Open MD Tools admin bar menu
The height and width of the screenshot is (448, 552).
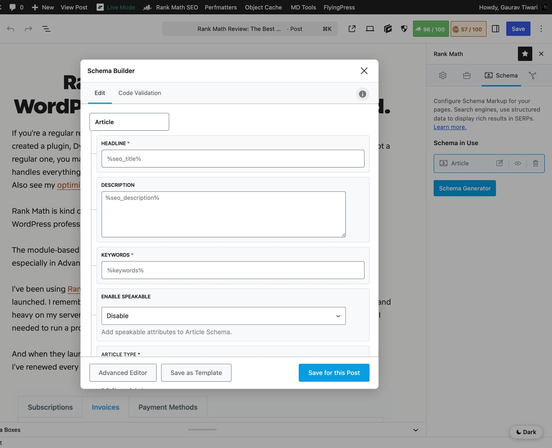(303, 7)
